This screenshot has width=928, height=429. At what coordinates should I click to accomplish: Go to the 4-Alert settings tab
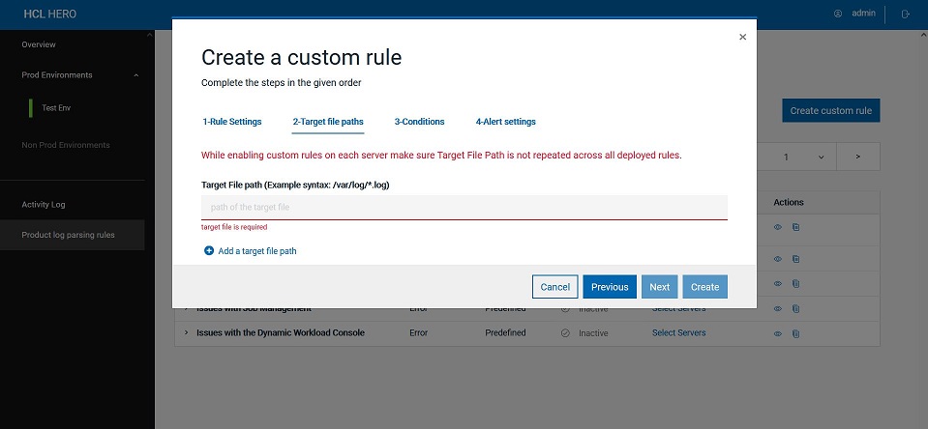pyautogui.click(x=505, y=122)
